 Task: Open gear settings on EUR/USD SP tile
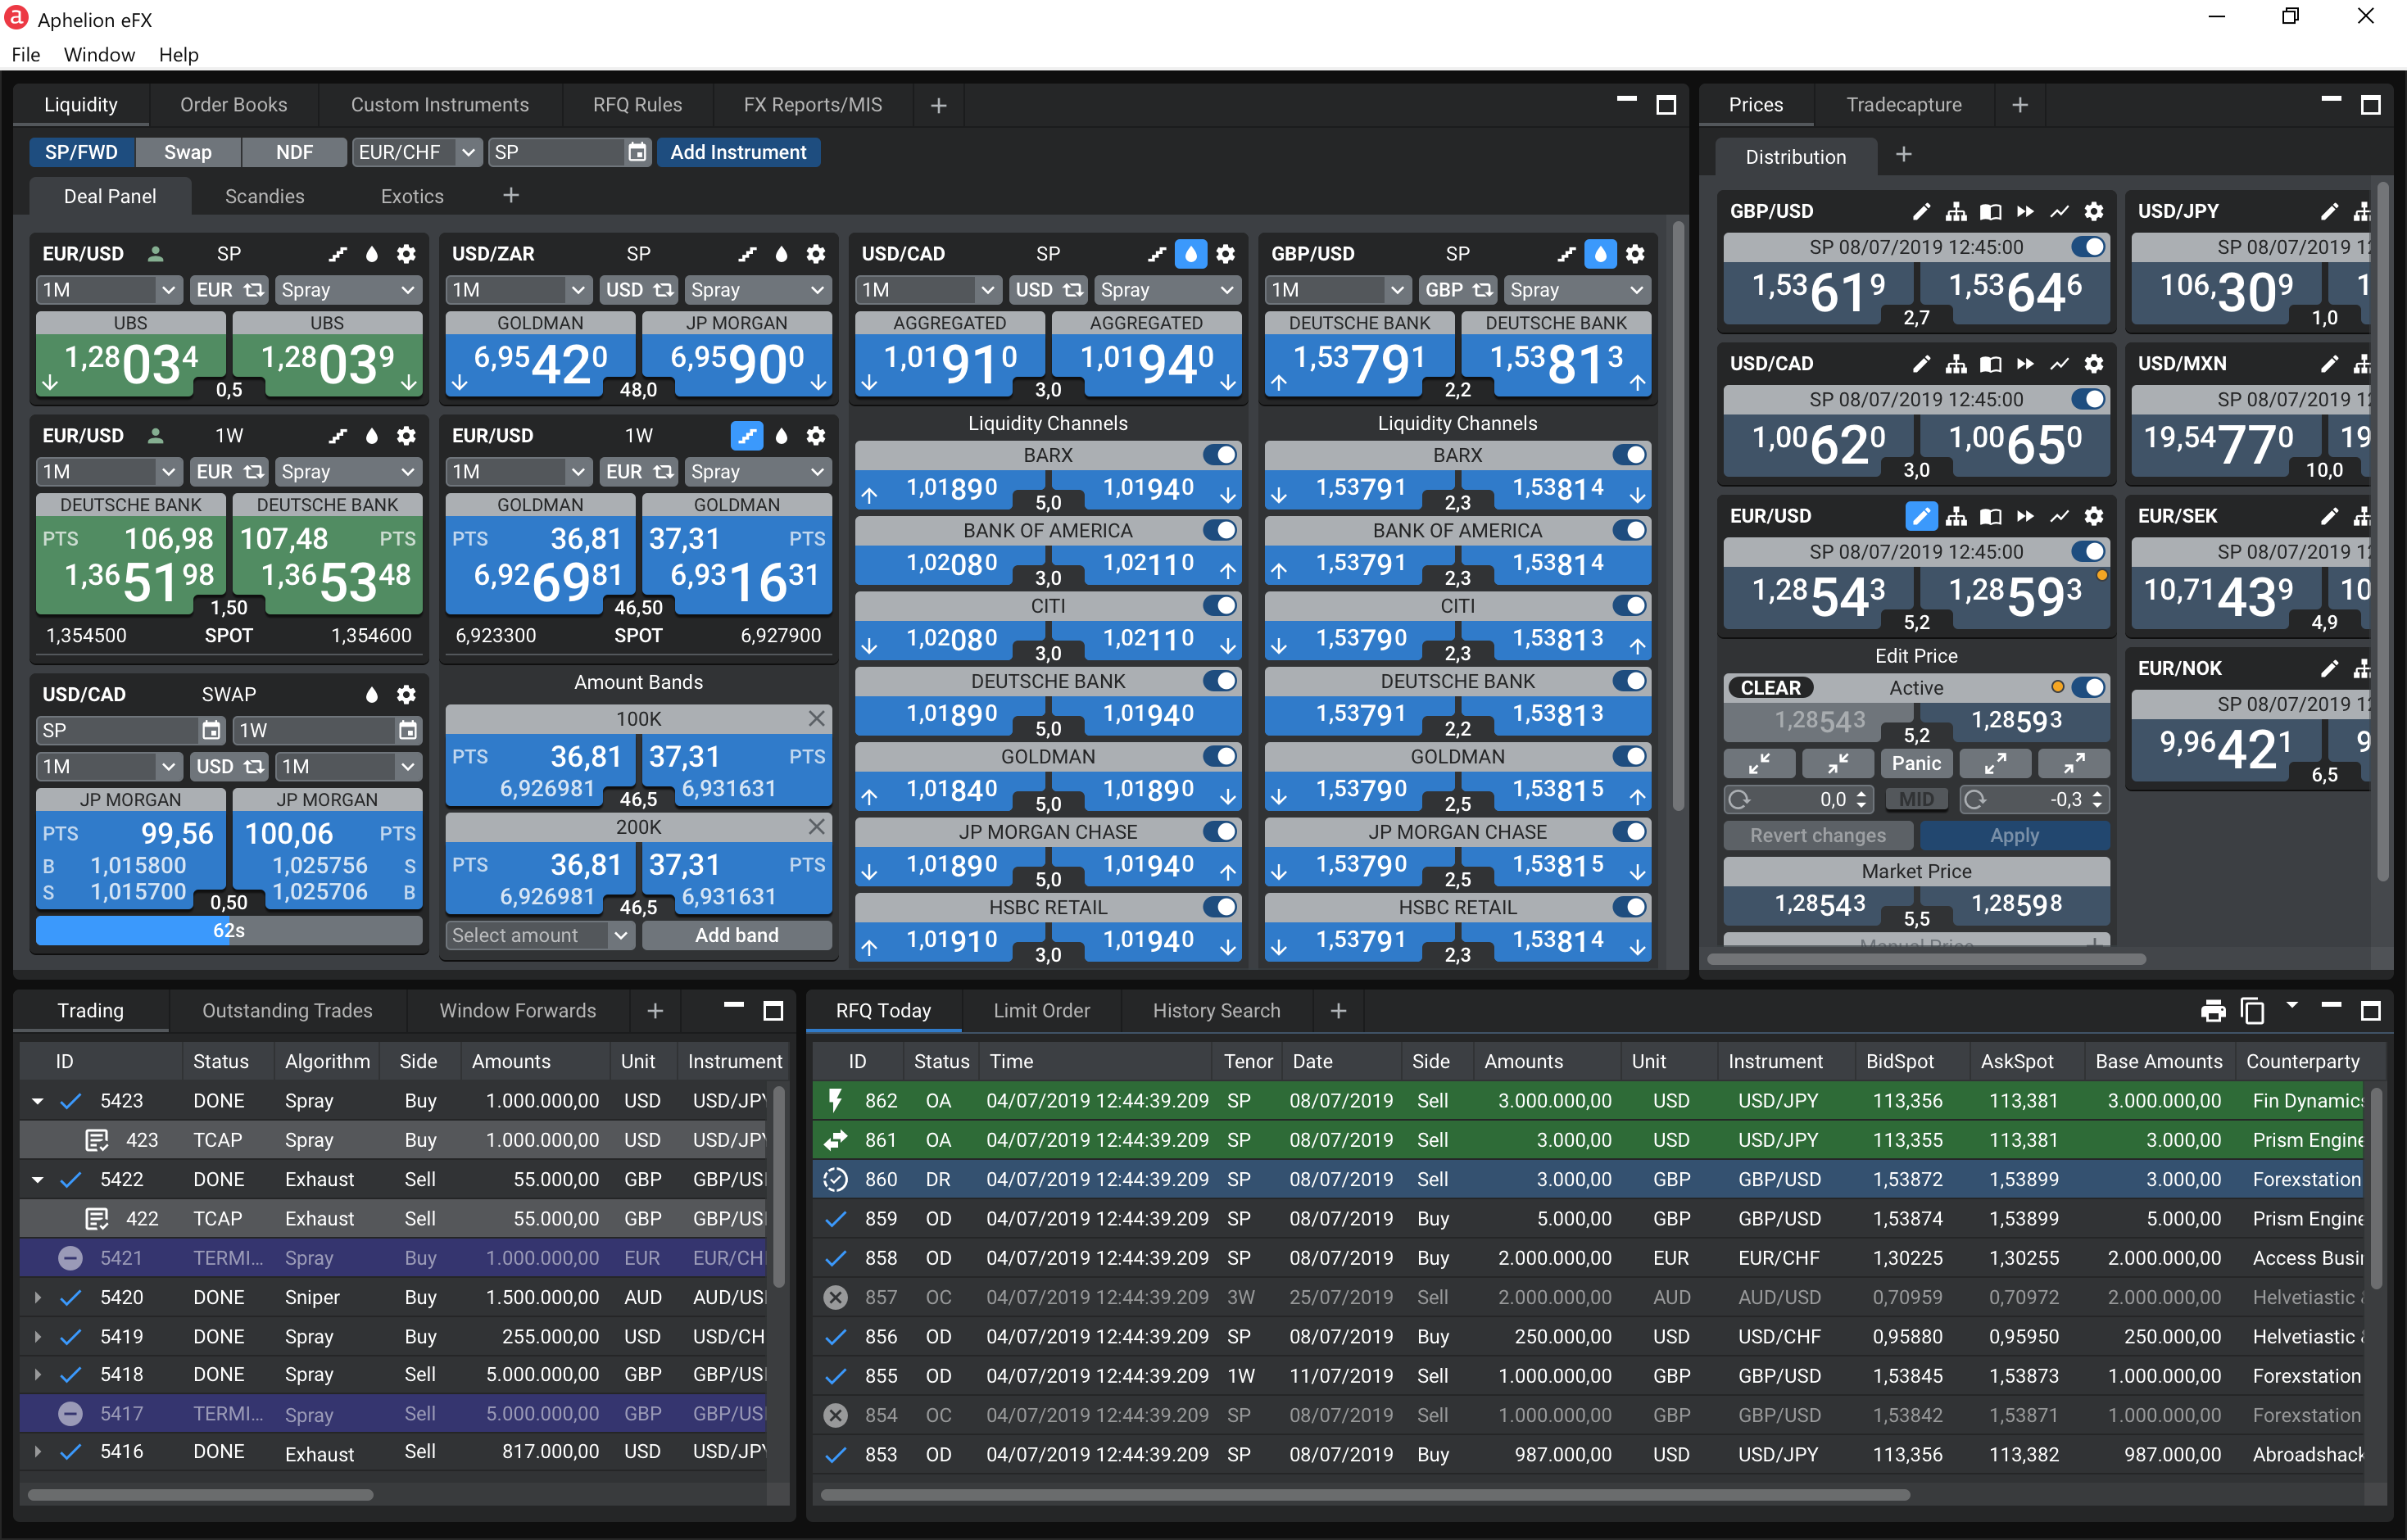pos(406,254)
